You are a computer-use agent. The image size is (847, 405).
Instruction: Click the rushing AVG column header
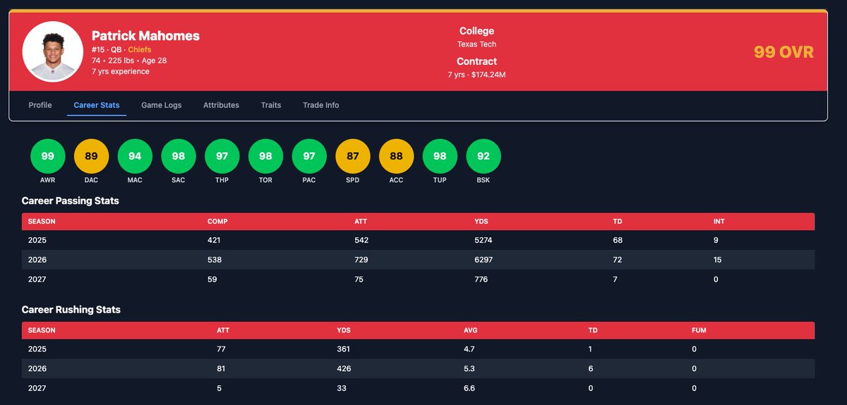point(469,330)
